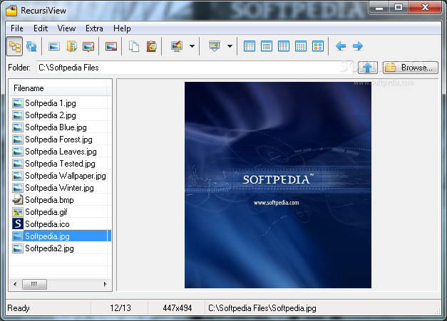Select the second list view mode icon
447x321 pixels.
pyautogui.click(x=267, y=46)
